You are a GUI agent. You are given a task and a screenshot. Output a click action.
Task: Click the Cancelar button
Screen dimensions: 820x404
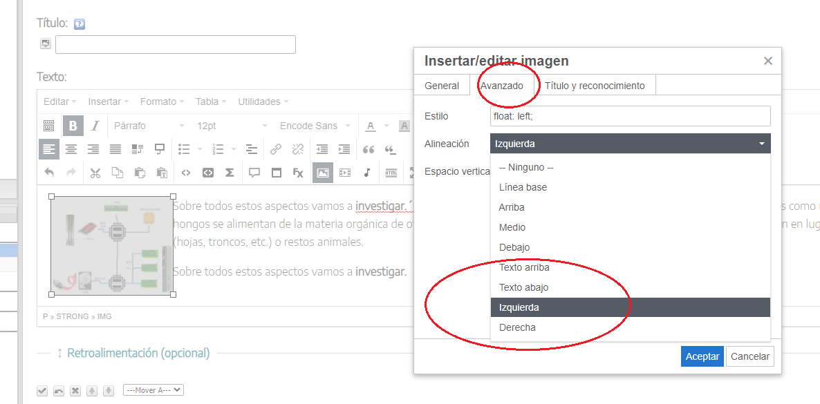coord(750,356)
